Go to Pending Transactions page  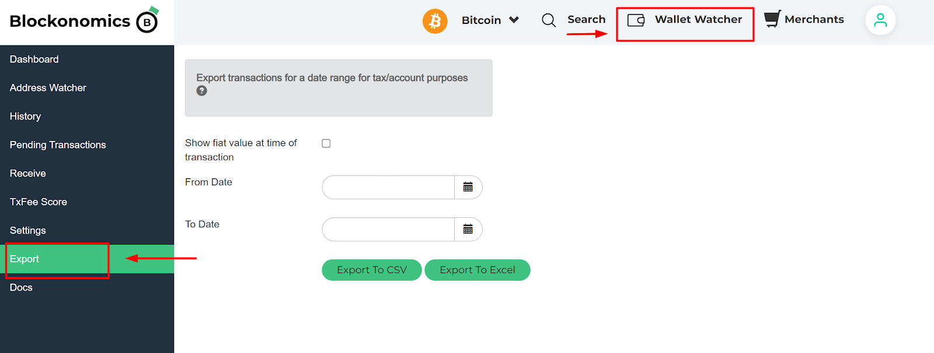point(58,145)
